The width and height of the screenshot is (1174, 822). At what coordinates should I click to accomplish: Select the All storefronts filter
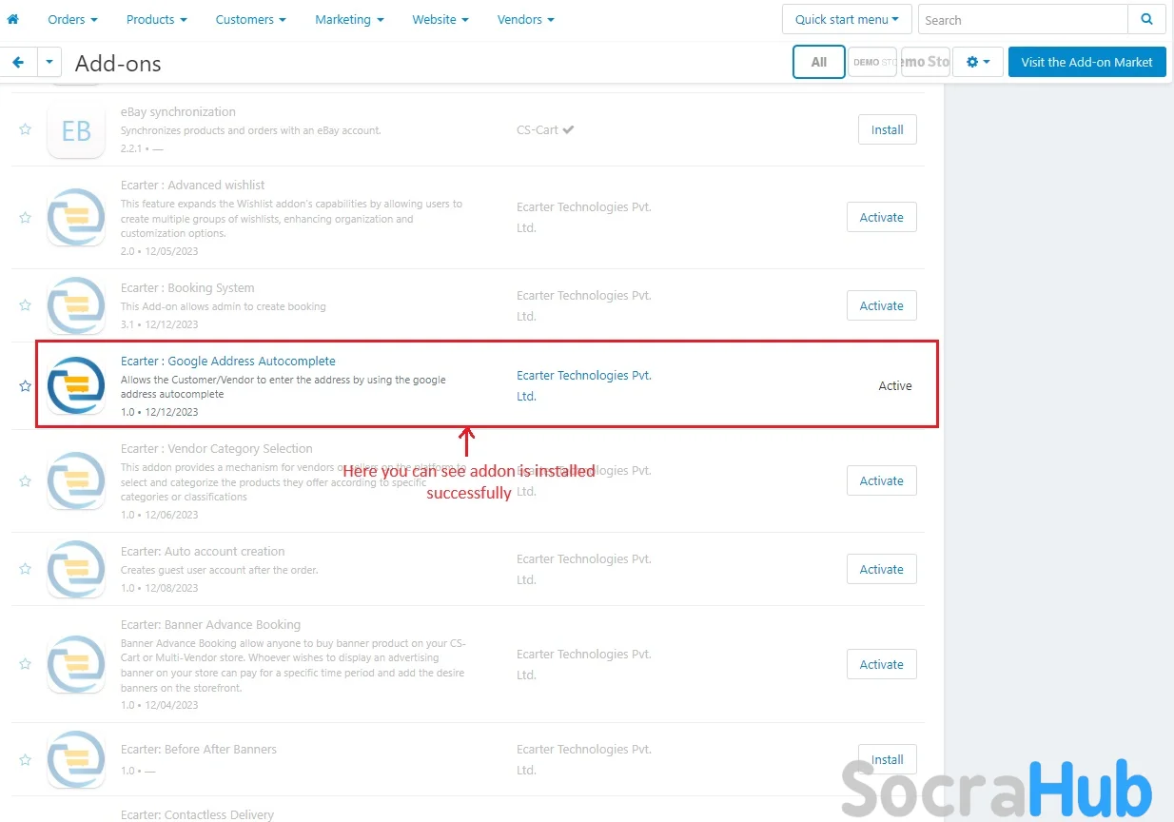(x=818, y=62)
